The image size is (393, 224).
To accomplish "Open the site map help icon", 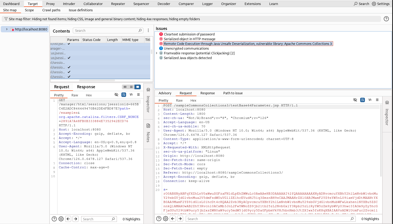I will (x=386, y=19).
